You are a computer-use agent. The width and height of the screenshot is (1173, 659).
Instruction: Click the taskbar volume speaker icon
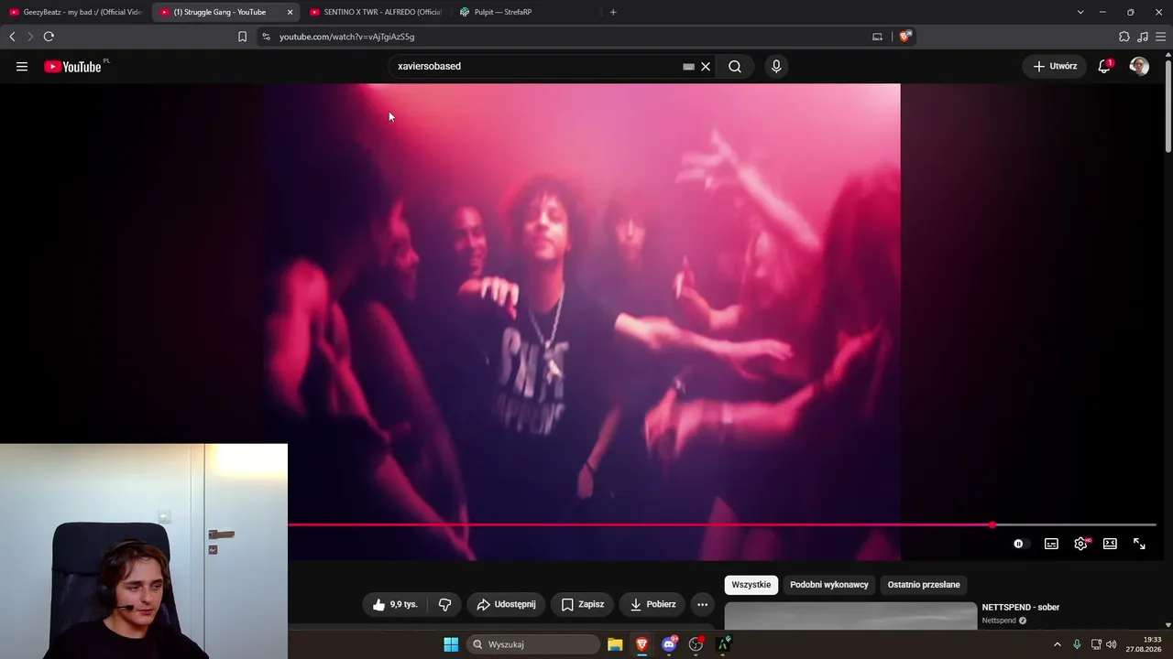click(1112, 644)
